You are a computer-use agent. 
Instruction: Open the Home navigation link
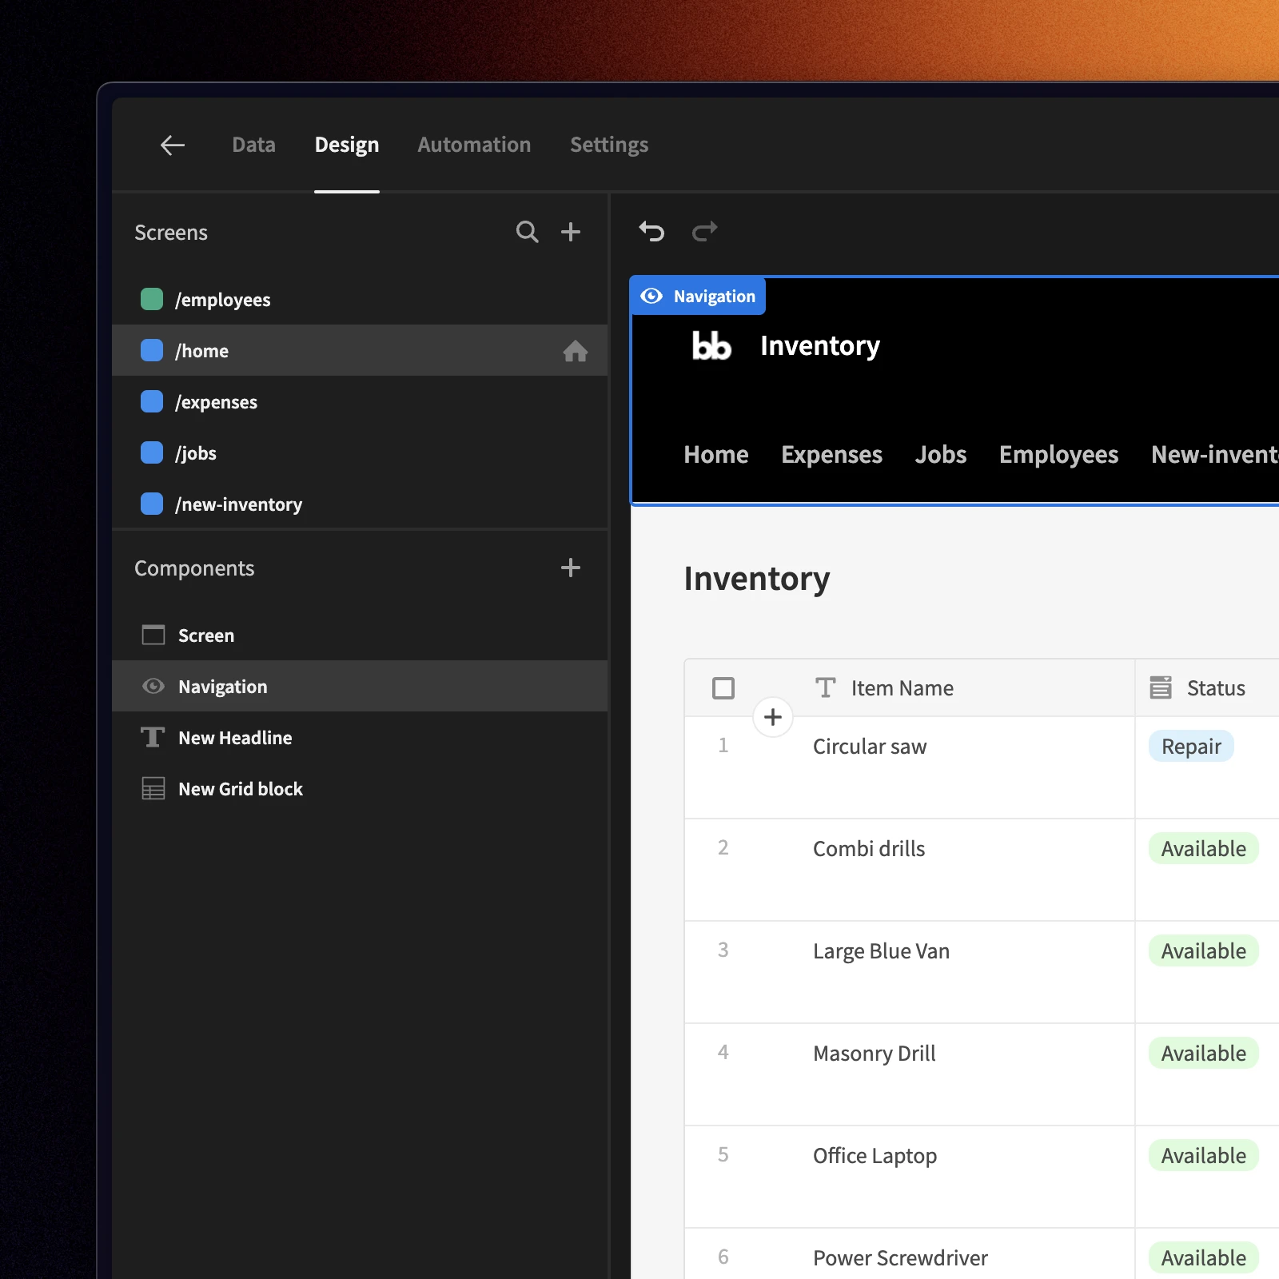(x=716, y=454)
